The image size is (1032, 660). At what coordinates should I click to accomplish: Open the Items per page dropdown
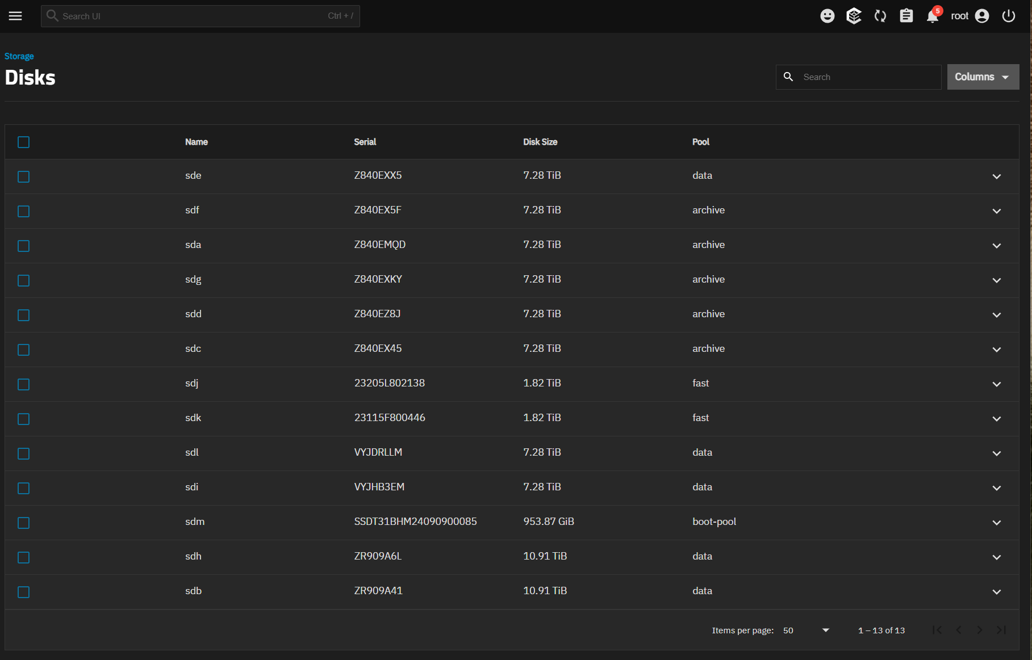tap(806, 630)
